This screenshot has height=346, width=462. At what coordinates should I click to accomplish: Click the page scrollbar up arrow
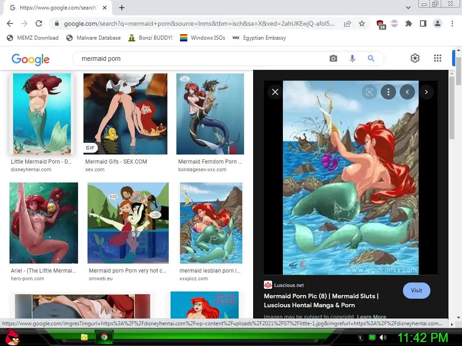tap(458, 50)
